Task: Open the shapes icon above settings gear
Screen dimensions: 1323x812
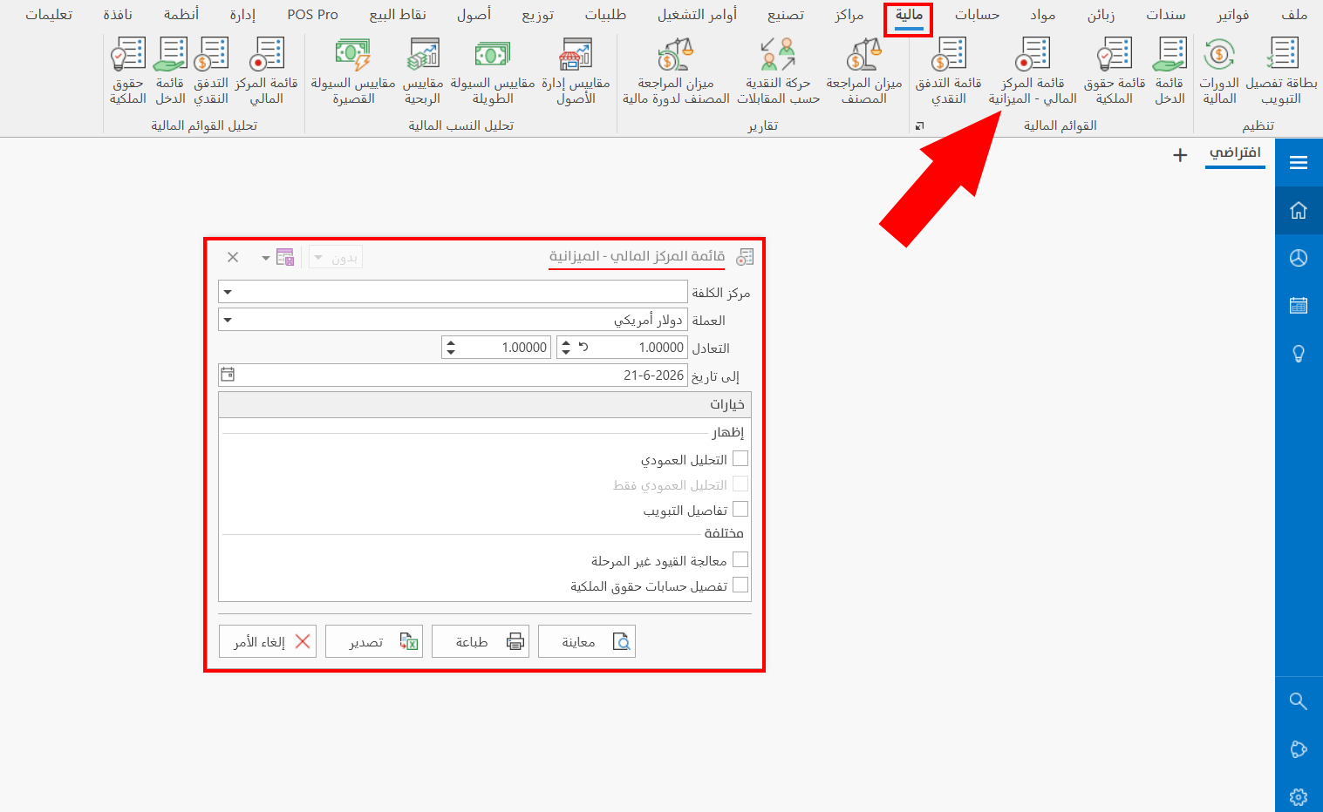Action: [x=1299, y=749]
